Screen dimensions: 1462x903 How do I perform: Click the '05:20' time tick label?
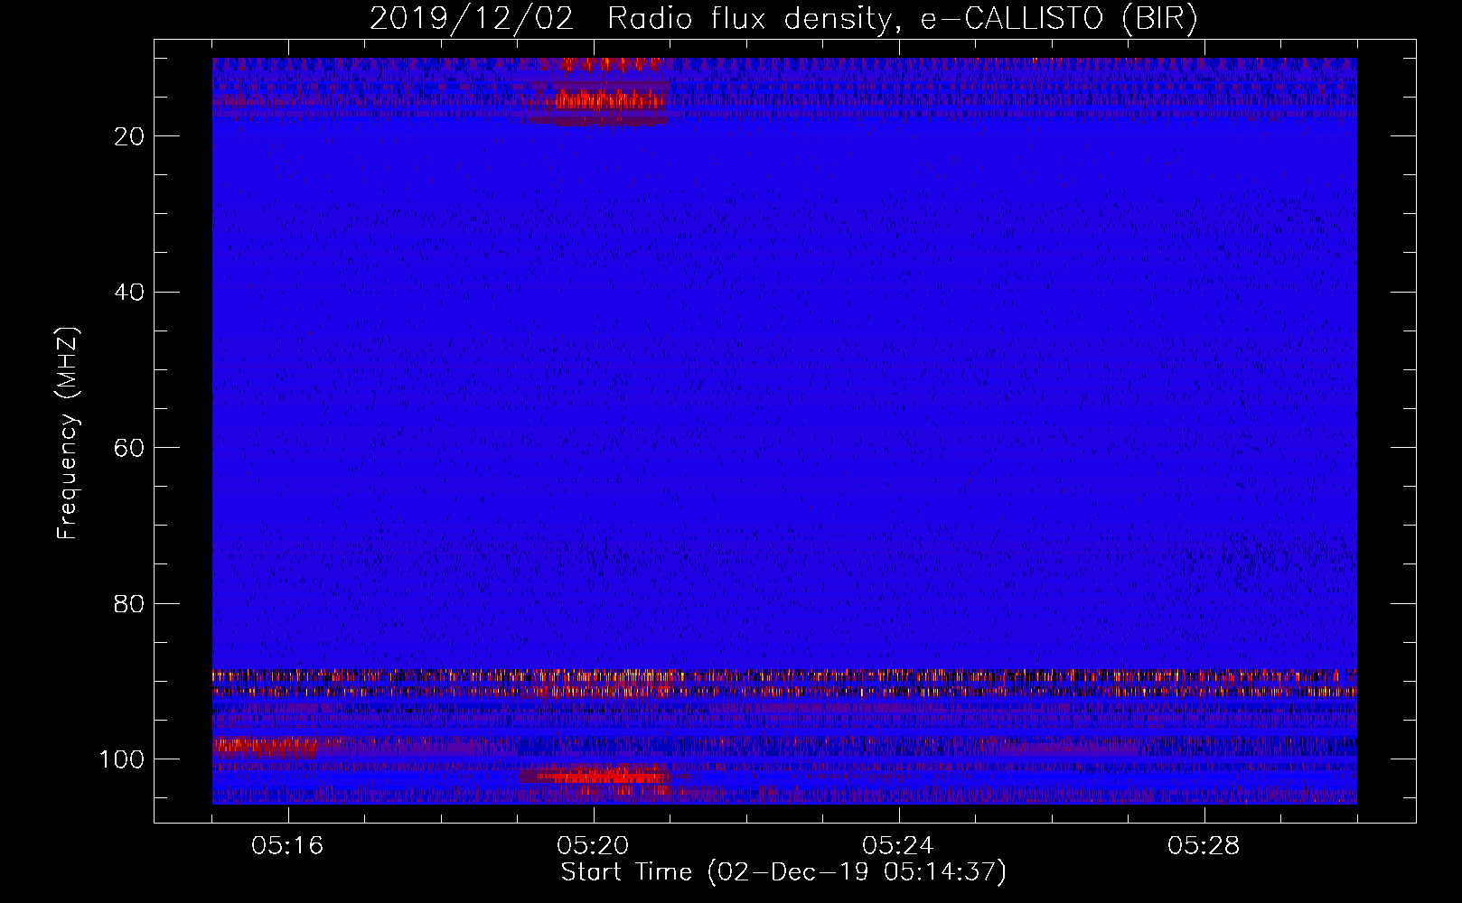point(593,846)
